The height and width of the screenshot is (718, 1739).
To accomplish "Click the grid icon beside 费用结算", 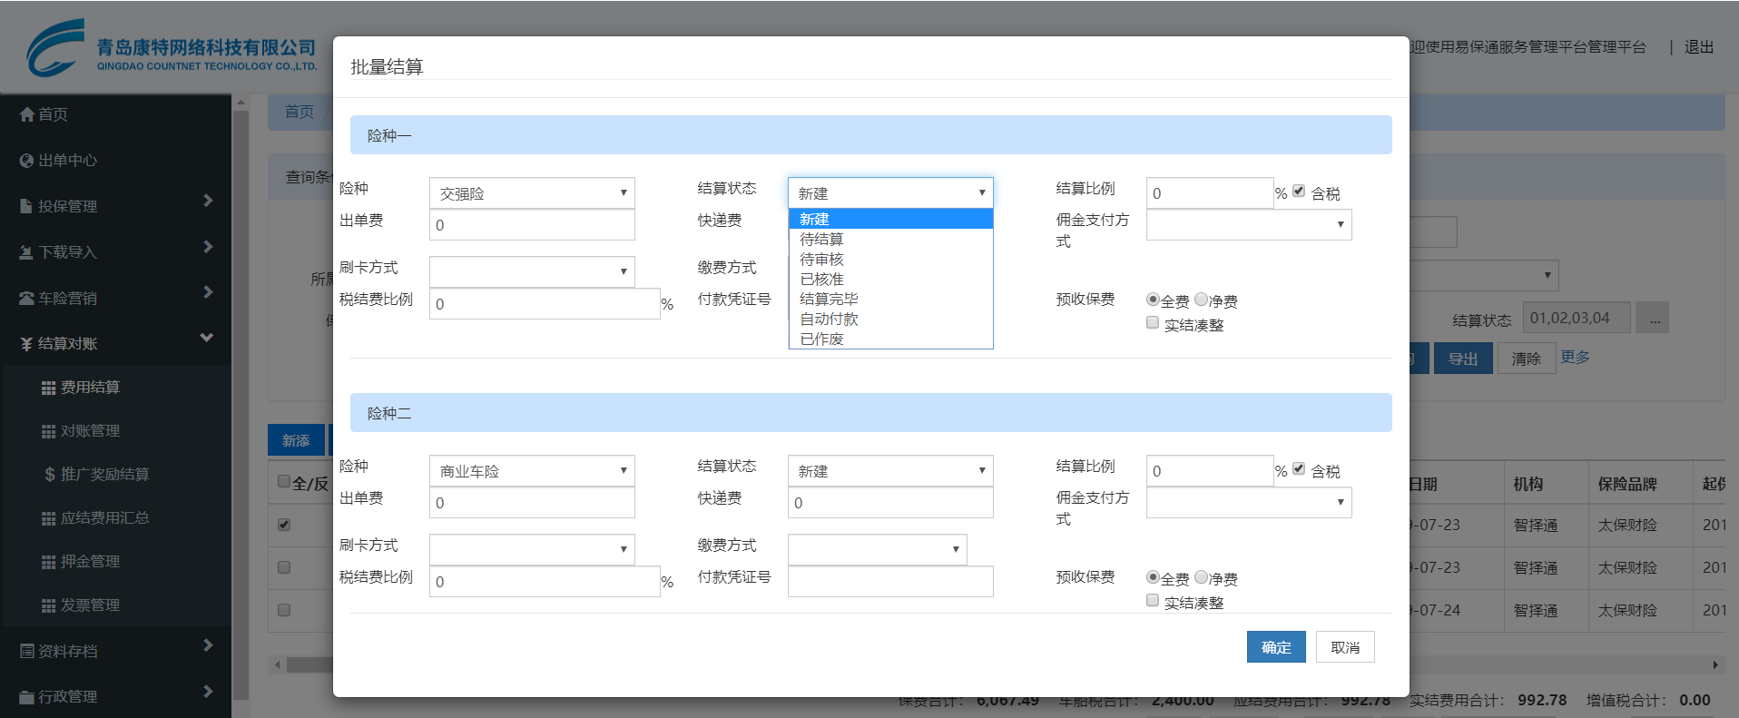I will [x=49, y=388].
